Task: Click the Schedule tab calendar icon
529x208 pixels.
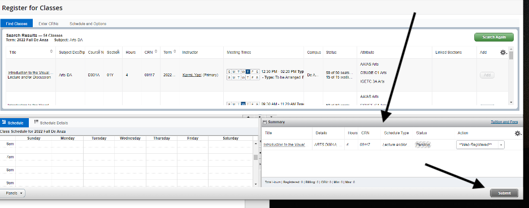Action: (4, 122)
